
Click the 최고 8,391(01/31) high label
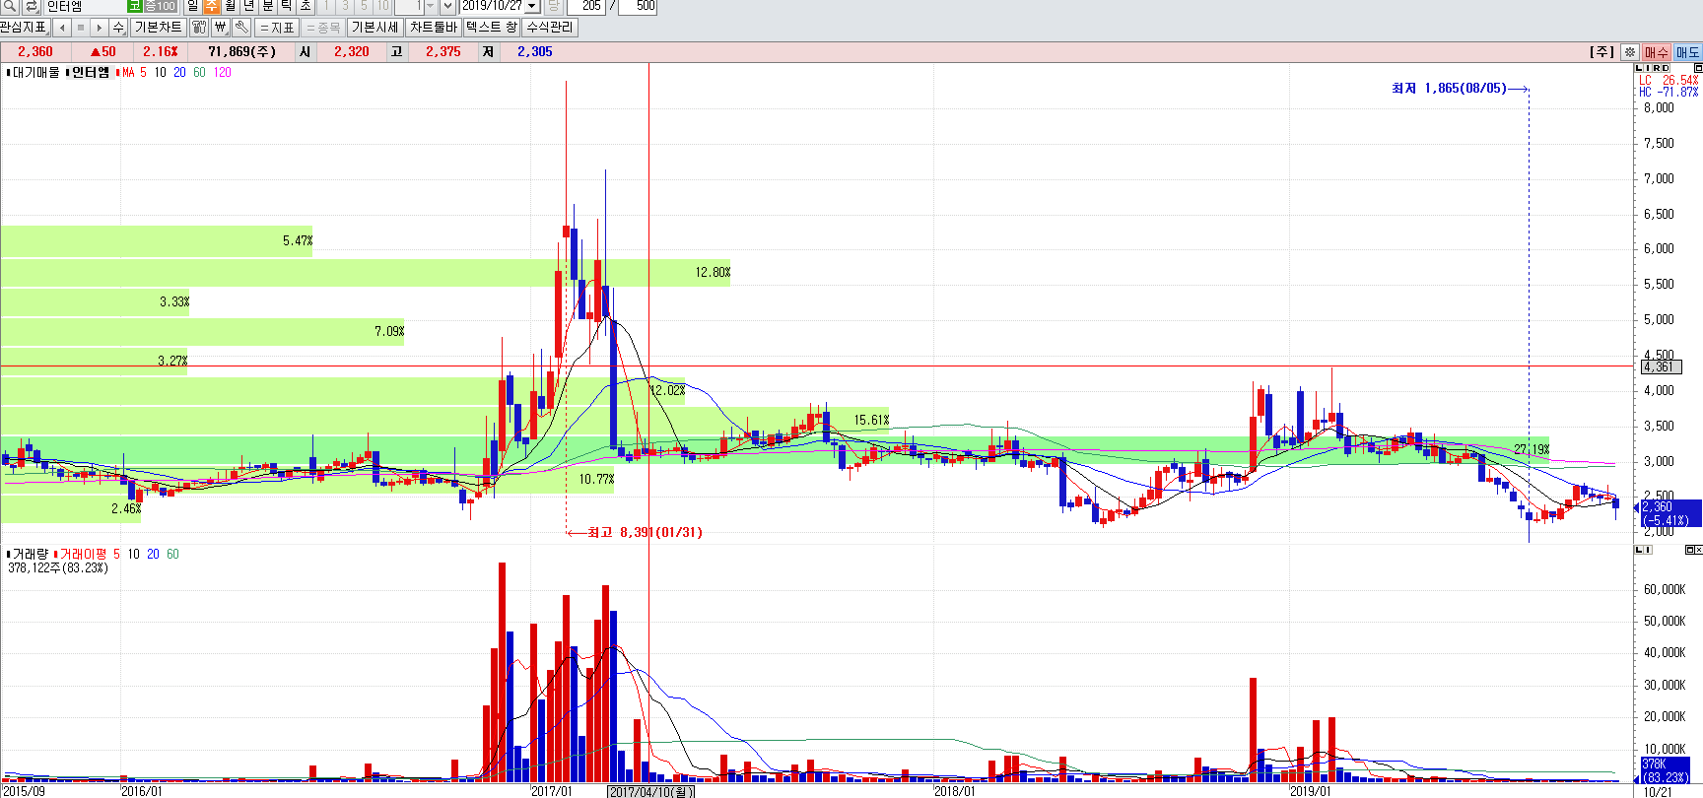(645, 533)
